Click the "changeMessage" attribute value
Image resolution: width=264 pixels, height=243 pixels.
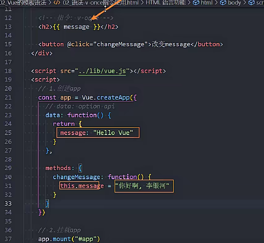coord(120,44)
